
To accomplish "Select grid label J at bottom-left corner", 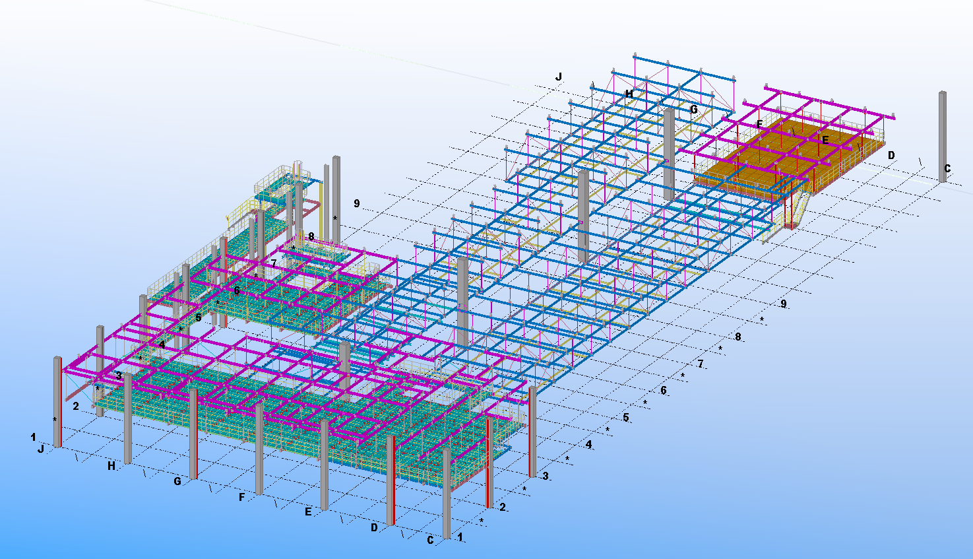I will [x=41, y=449].
